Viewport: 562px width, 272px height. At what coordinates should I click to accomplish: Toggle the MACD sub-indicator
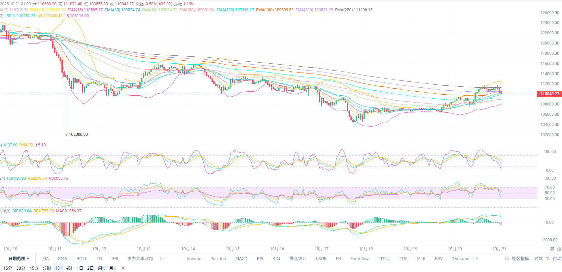241,258
